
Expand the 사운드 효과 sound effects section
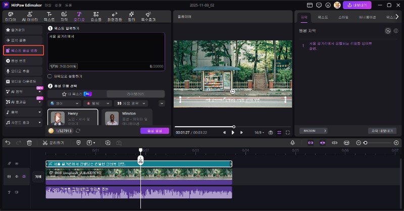coord(40,123)
